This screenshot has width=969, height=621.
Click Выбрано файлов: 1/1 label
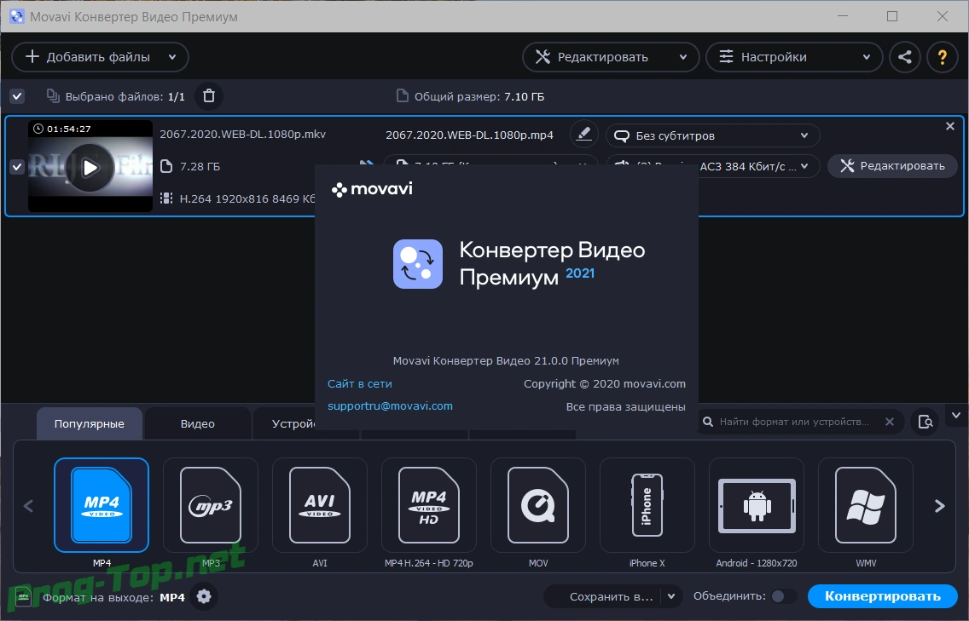pyautogui.click(x=125, y=97)
